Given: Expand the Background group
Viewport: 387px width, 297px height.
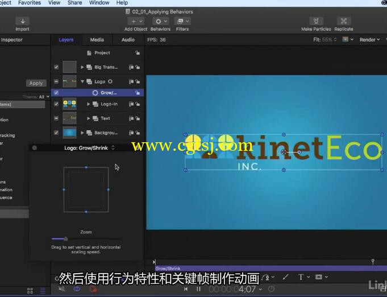Looking at the screenshot, I should pos(82,133).
